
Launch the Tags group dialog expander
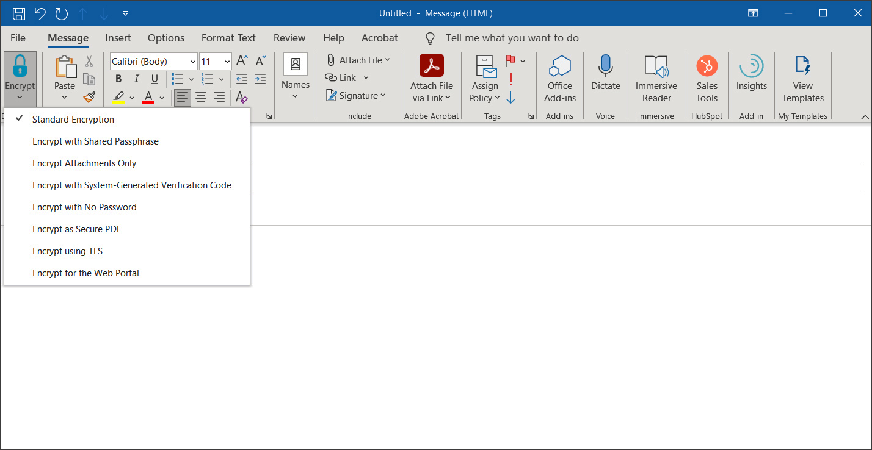pos(530,116)
